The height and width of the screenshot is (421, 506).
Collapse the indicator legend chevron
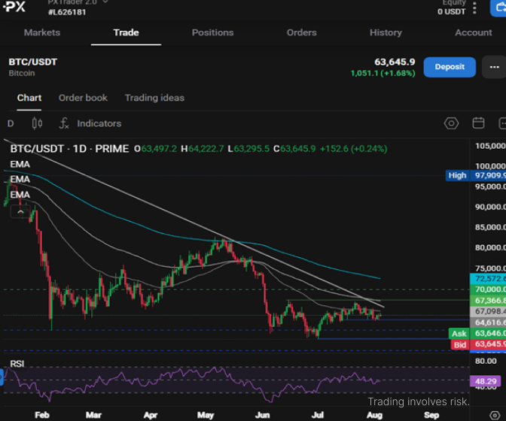tap(20, 212)
